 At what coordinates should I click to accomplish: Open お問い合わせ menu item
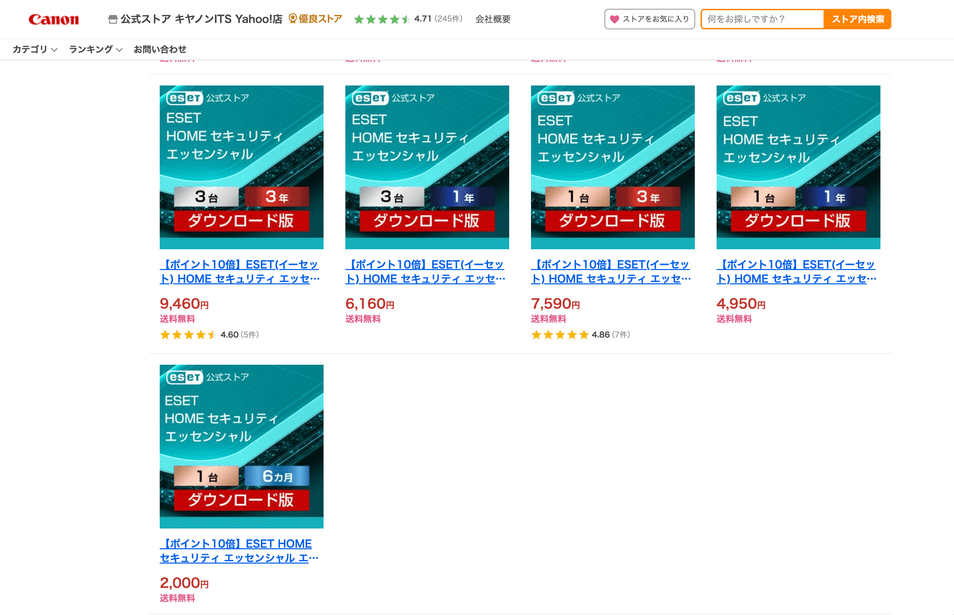pos(160,49)
